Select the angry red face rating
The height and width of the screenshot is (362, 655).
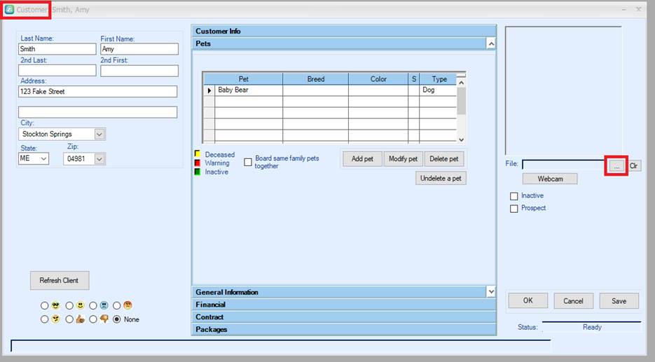click(117, 305)
